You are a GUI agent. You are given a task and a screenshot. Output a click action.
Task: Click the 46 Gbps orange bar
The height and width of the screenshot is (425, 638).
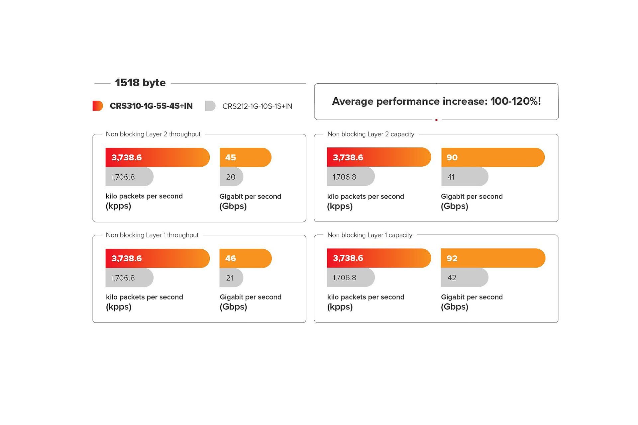coord(246,258)
